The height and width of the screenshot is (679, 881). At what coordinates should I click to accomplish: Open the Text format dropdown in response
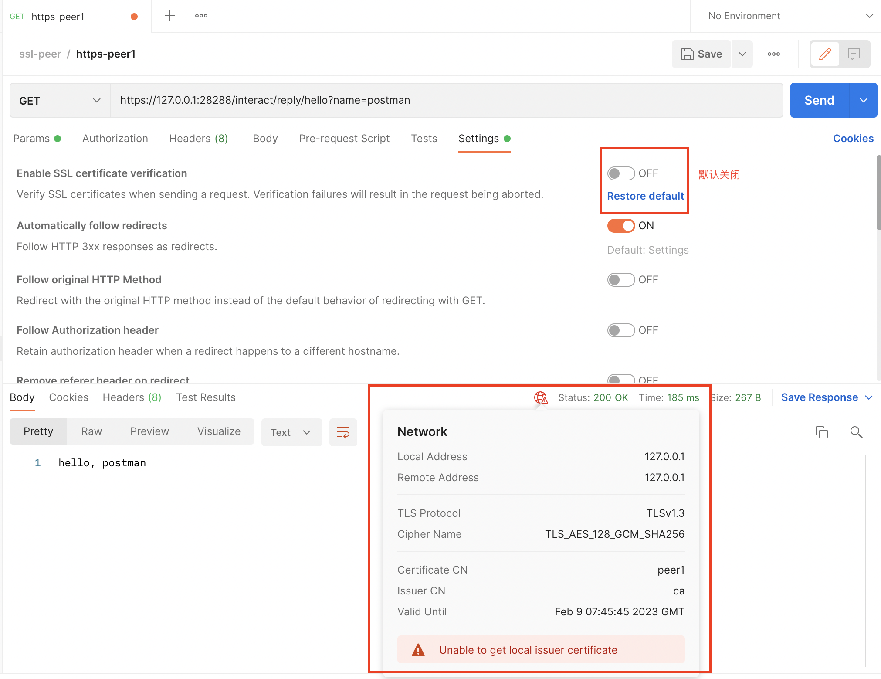point(291,432)
